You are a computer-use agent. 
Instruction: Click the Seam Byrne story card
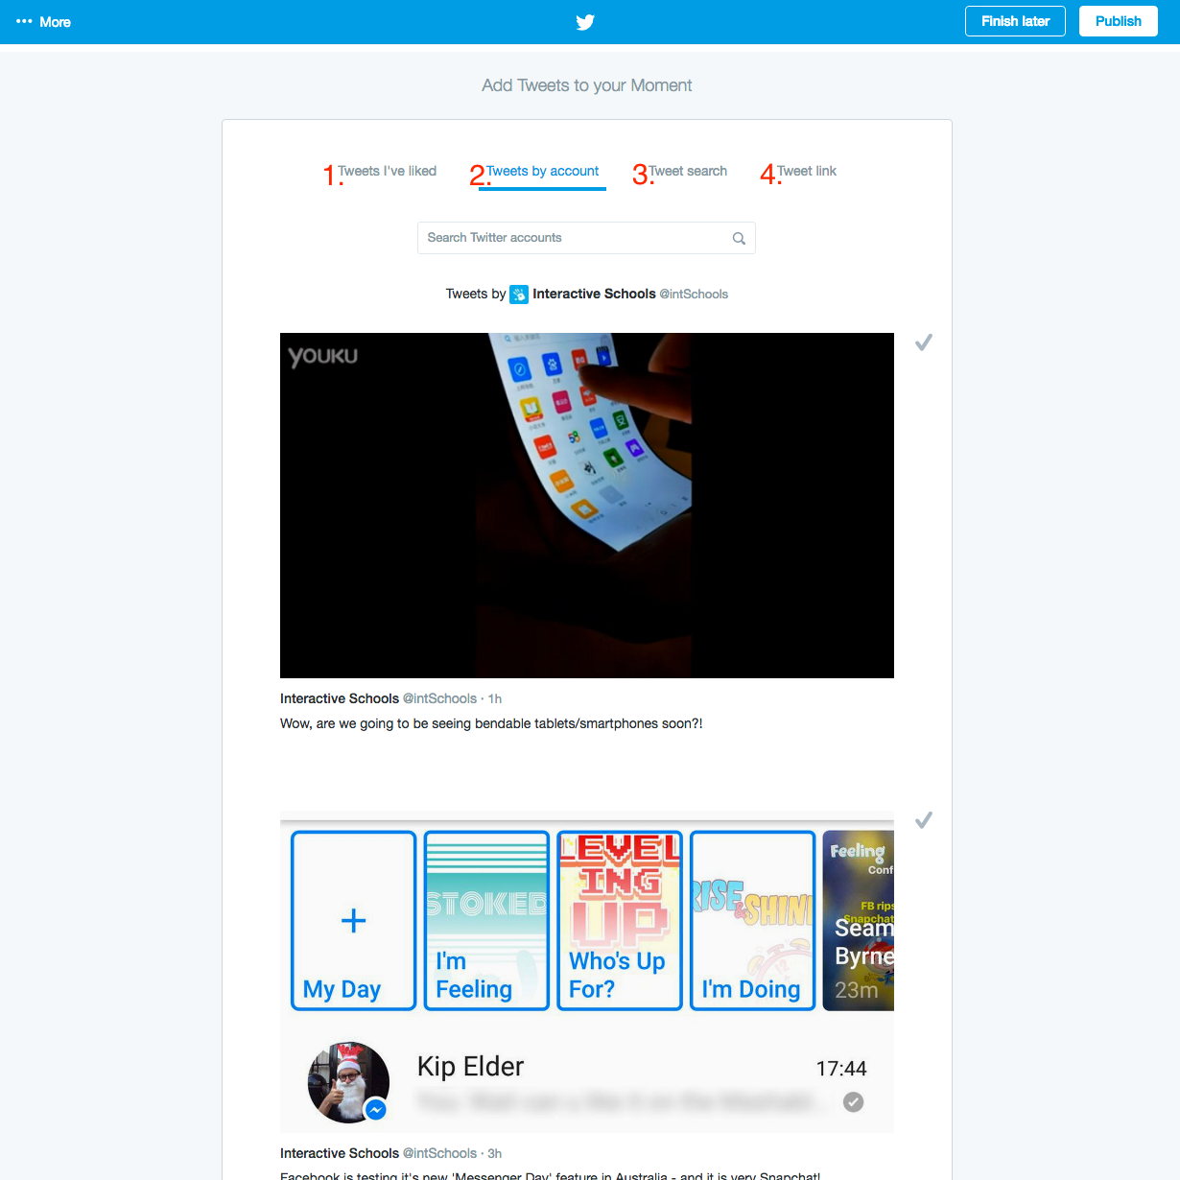pyautogui.click(x=859, y=921)
